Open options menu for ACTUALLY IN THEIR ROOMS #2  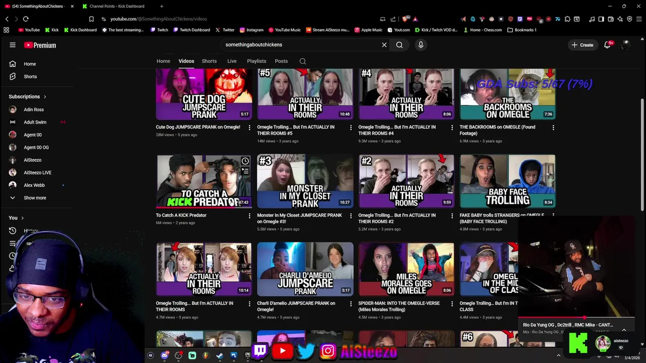[x=452, y=216]
